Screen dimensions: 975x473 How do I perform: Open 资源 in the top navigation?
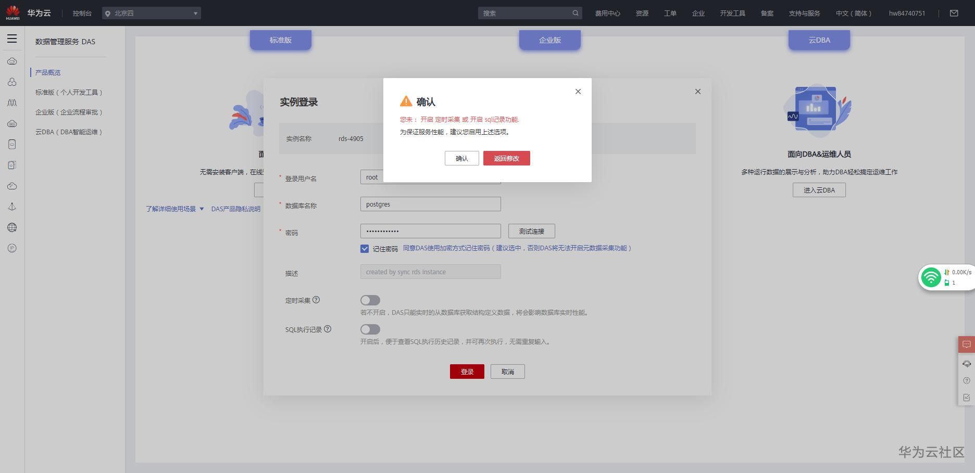[x=642, y=13]
